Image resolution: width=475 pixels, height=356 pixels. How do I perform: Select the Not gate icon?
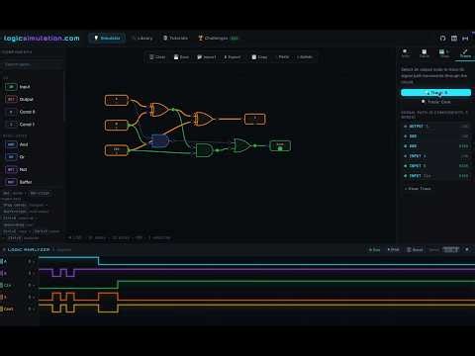coord(11,169)
